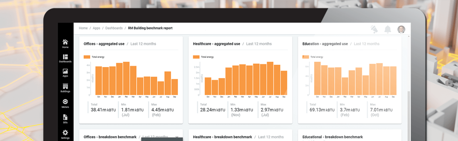Go to Home breadcrumb link
The image size is (458, 141).
pyautogui.click(x=83, y=28)
